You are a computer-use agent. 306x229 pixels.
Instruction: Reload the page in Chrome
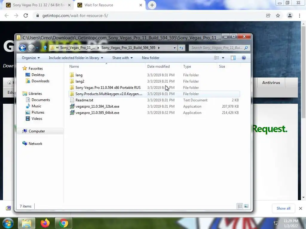click(x=26, y=16)
